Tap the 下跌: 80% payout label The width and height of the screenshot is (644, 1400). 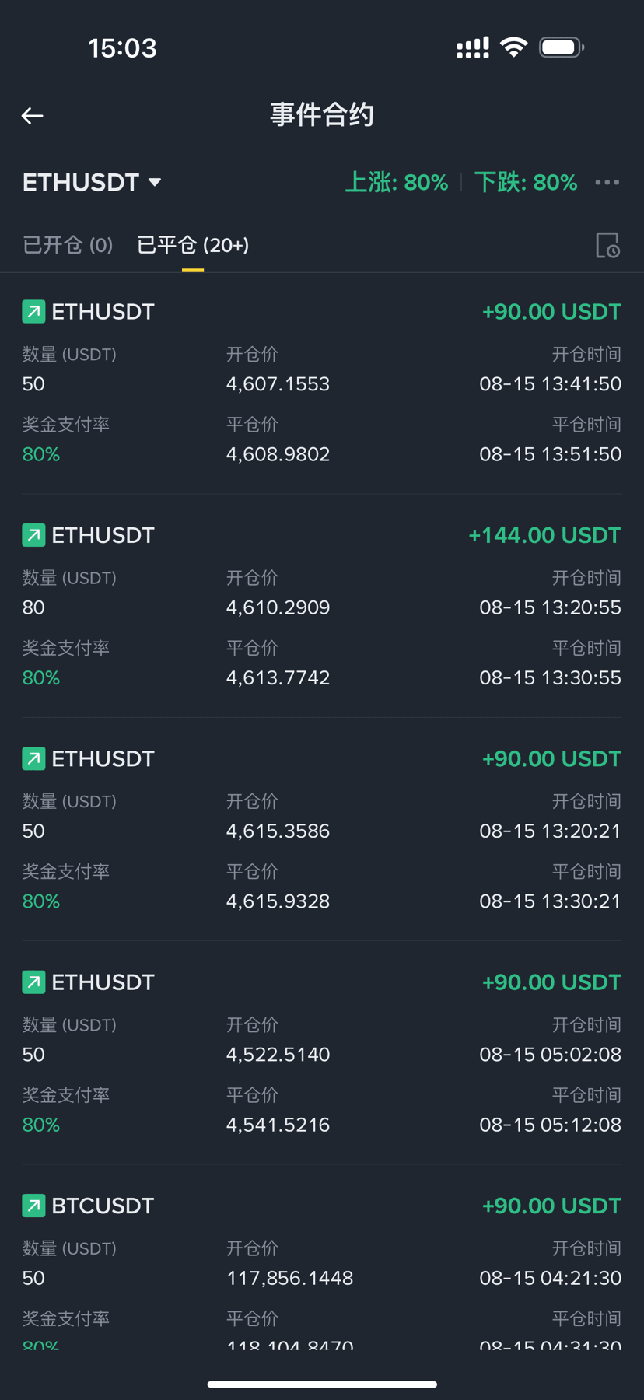pyautogui.click(x=526, y=183)
